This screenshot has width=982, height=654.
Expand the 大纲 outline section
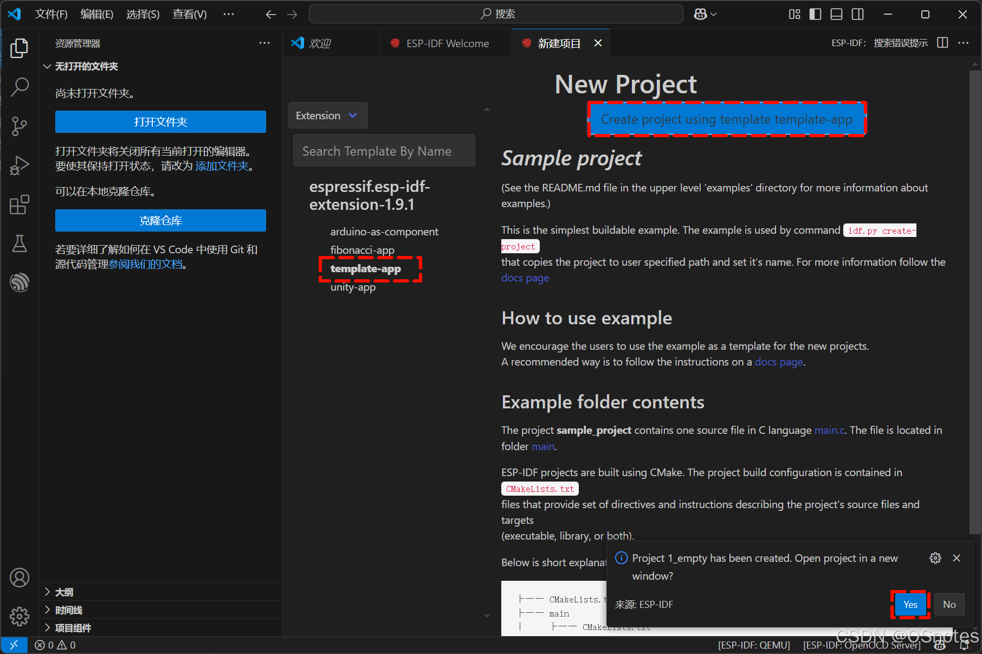(x=64, y=592)
